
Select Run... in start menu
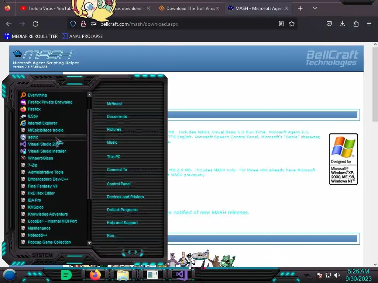point(112,235)
